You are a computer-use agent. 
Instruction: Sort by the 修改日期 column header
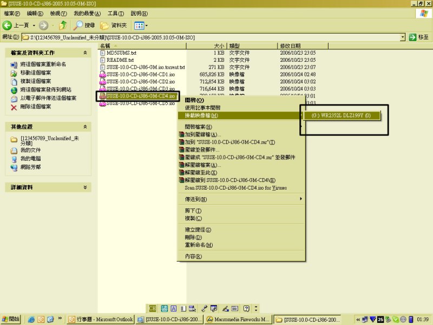point(303,46)
